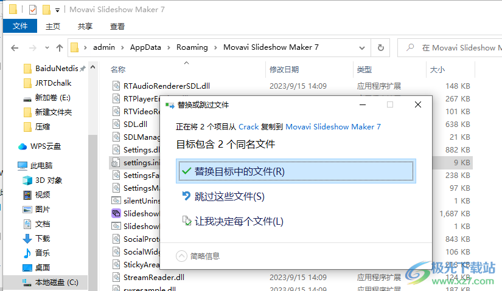The image size is (502, 291).
Task: Open the 文件 ribbon tab
Action: coord(20,26)
